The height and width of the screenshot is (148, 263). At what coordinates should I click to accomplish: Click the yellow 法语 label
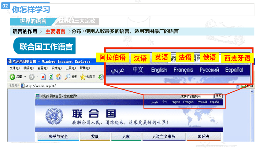(185, 57)
